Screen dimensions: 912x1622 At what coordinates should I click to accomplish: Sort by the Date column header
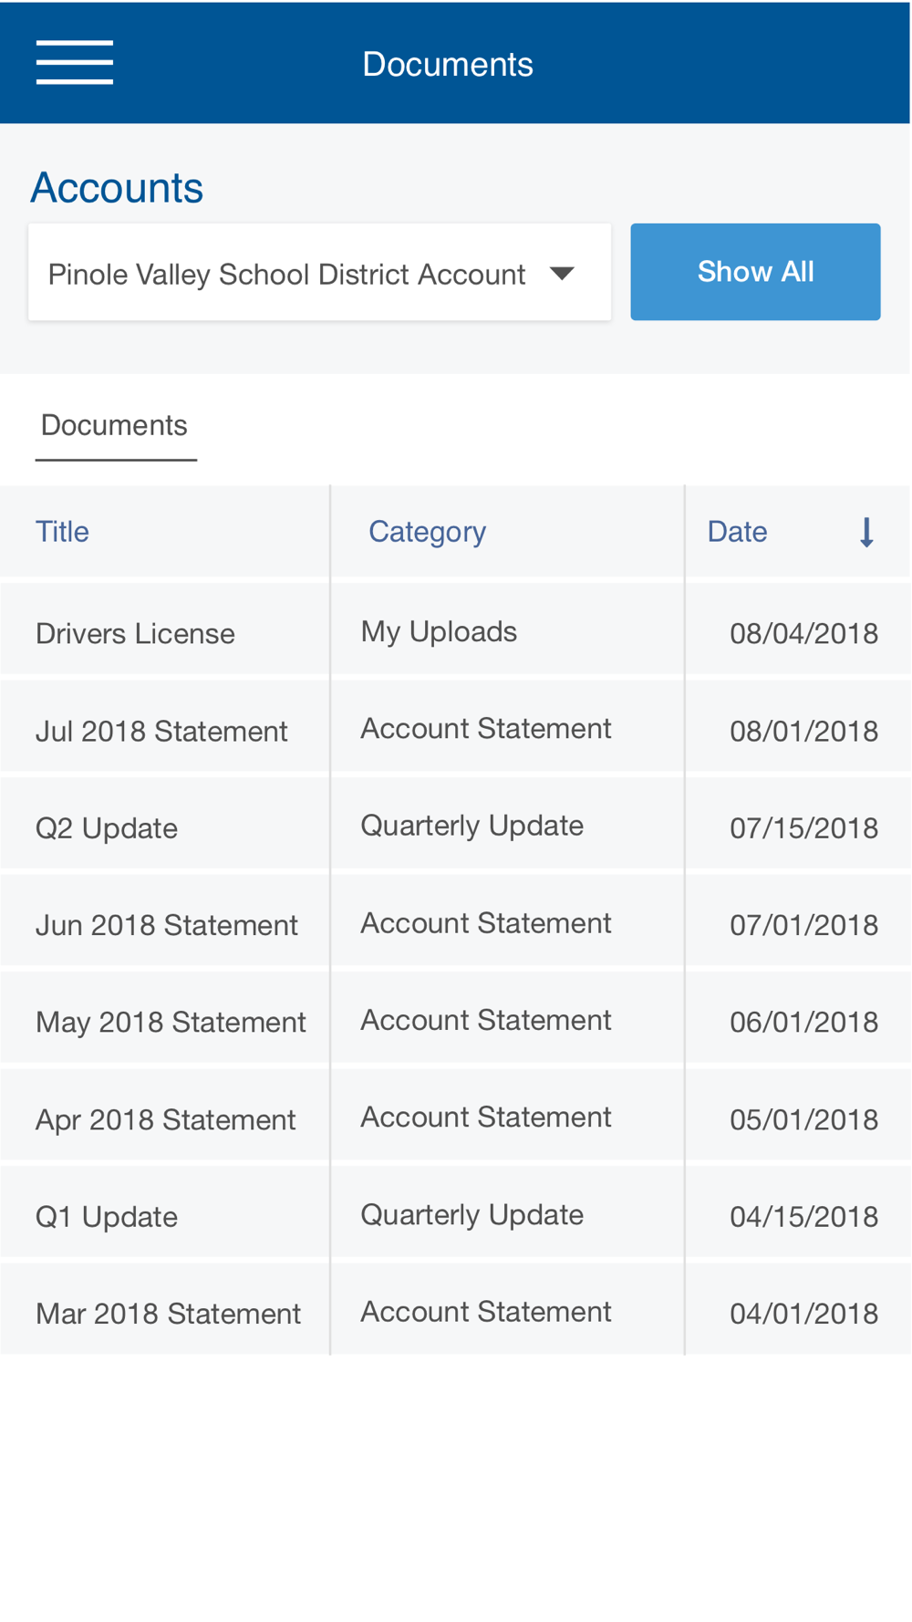[x=737, y=532]
